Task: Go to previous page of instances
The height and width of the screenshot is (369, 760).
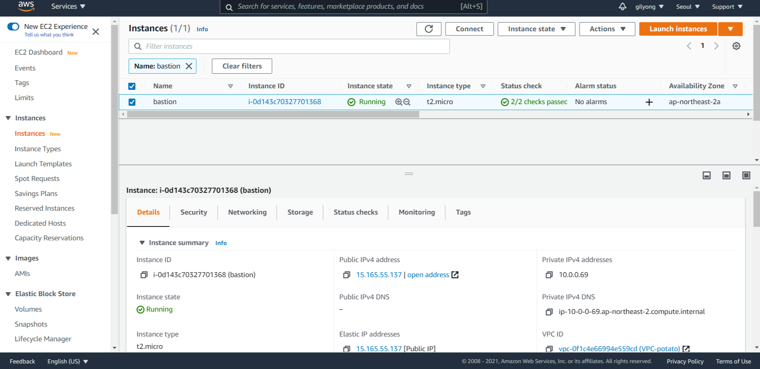Action: [x=689, y=46]
